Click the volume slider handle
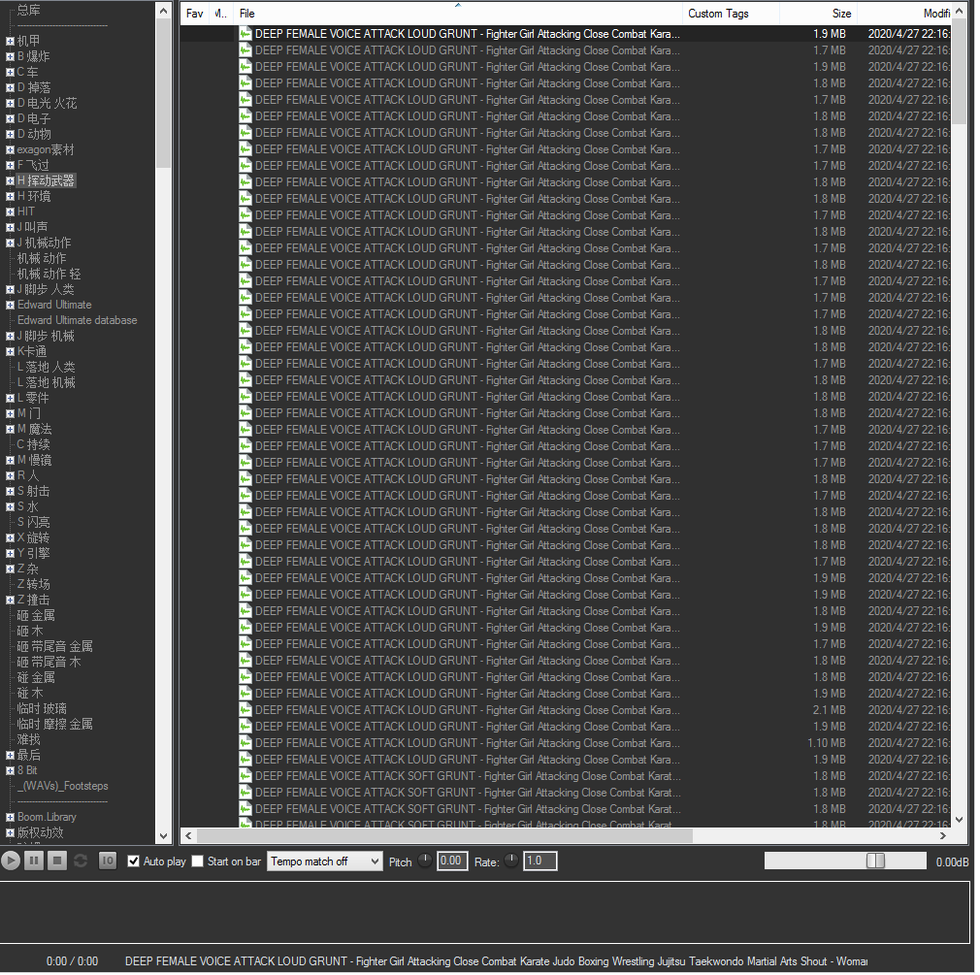 (x=875, y=861)
